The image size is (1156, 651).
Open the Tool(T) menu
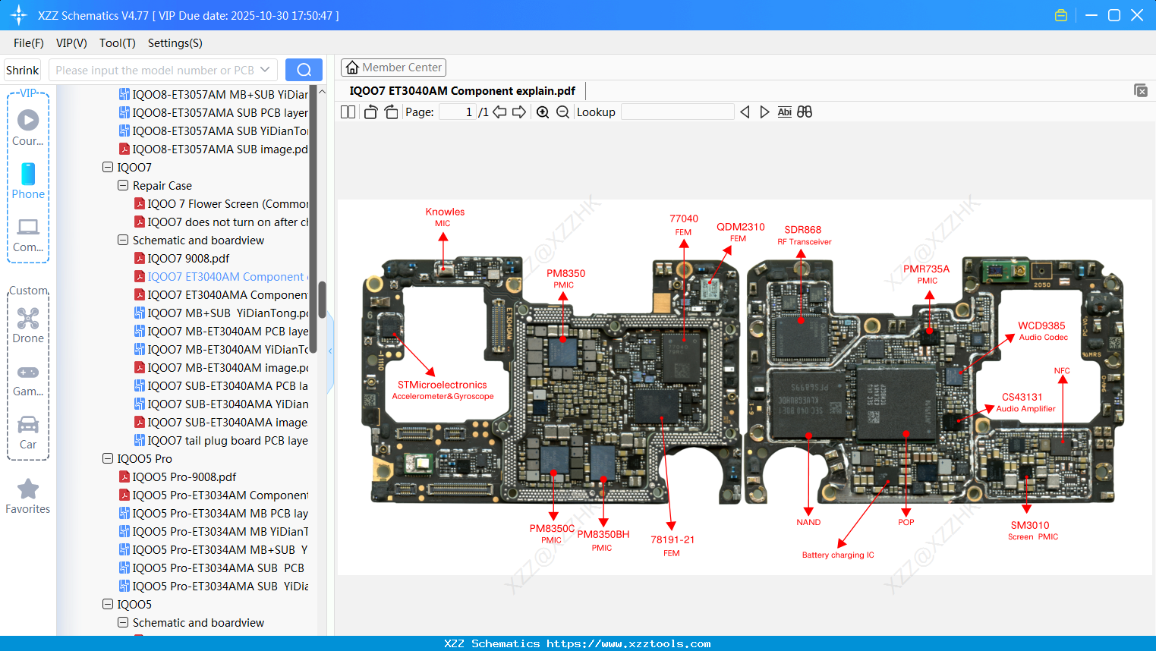117,43
